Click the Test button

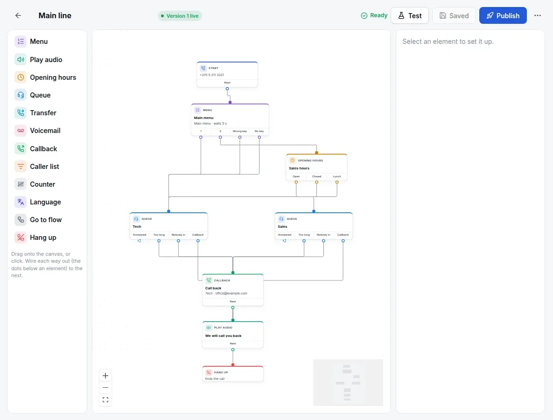pos(410,15)
